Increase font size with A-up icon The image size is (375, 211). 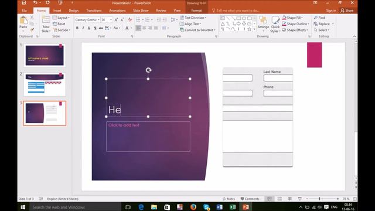(116, 20)
